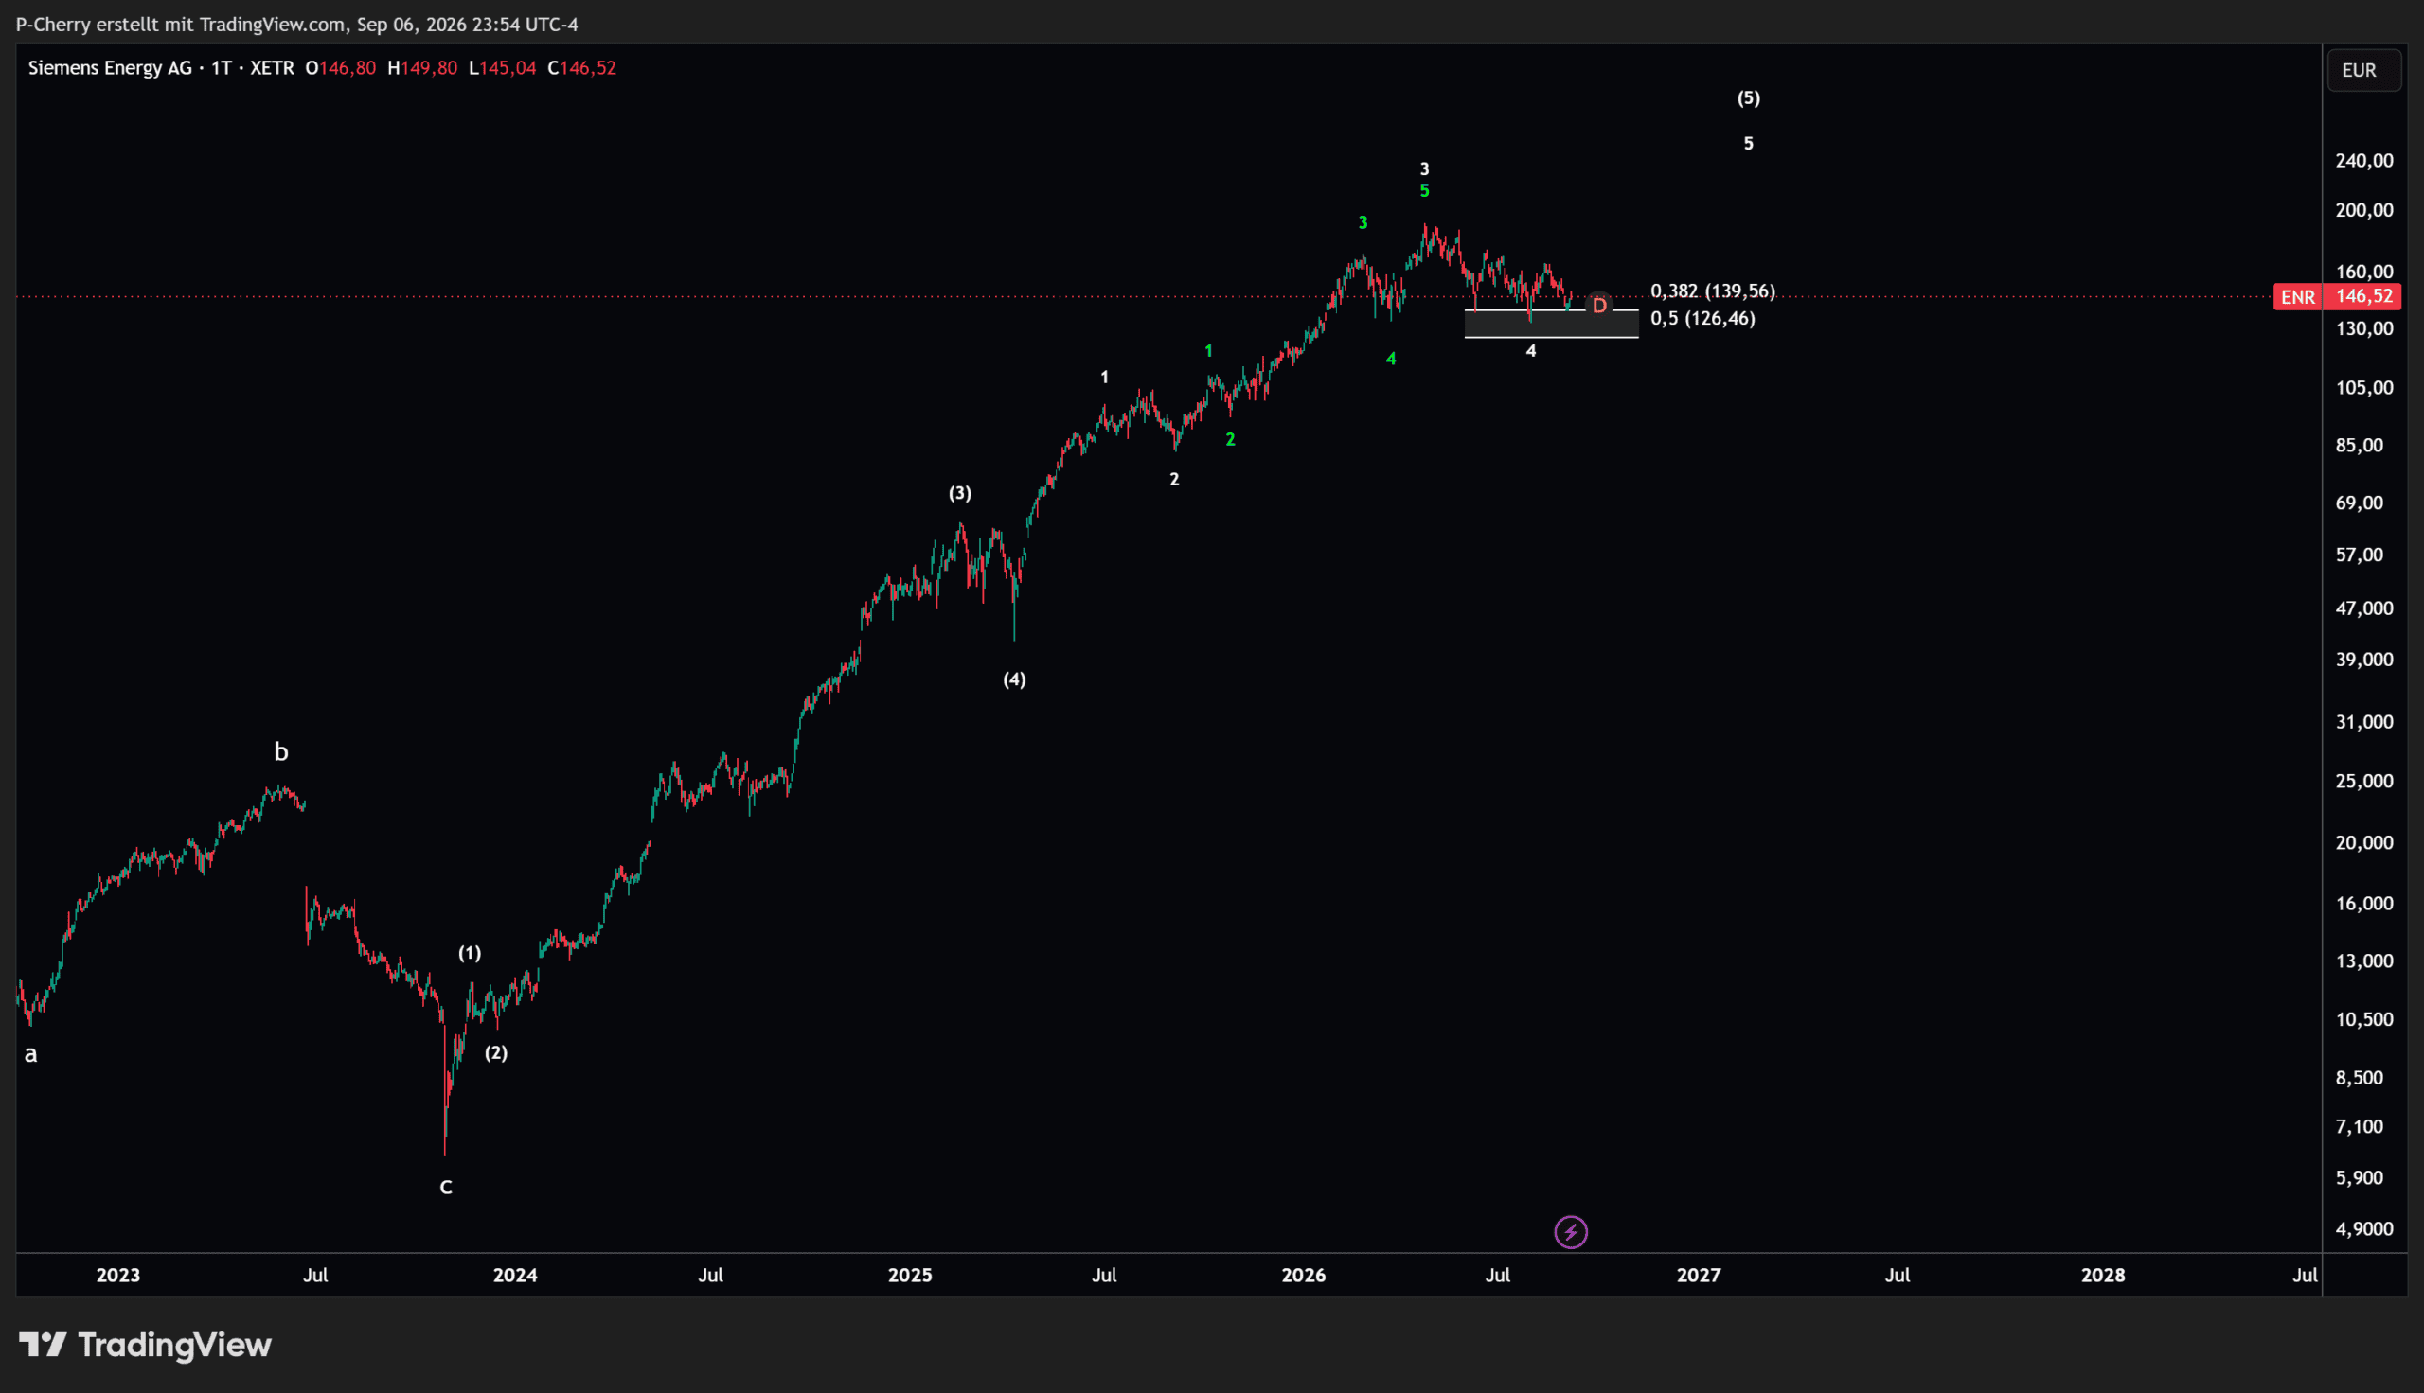Click the ENR price label tag
The image size is (2424, 1393).
click(2298, 296)
